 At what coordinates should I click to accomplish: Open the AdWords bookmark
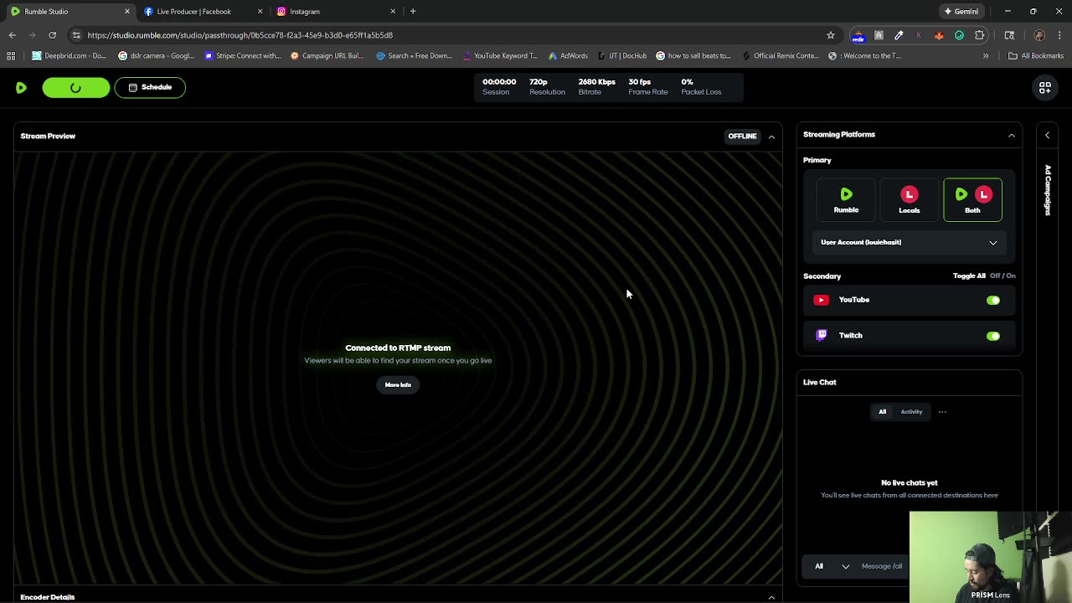(x=568, y=56)
